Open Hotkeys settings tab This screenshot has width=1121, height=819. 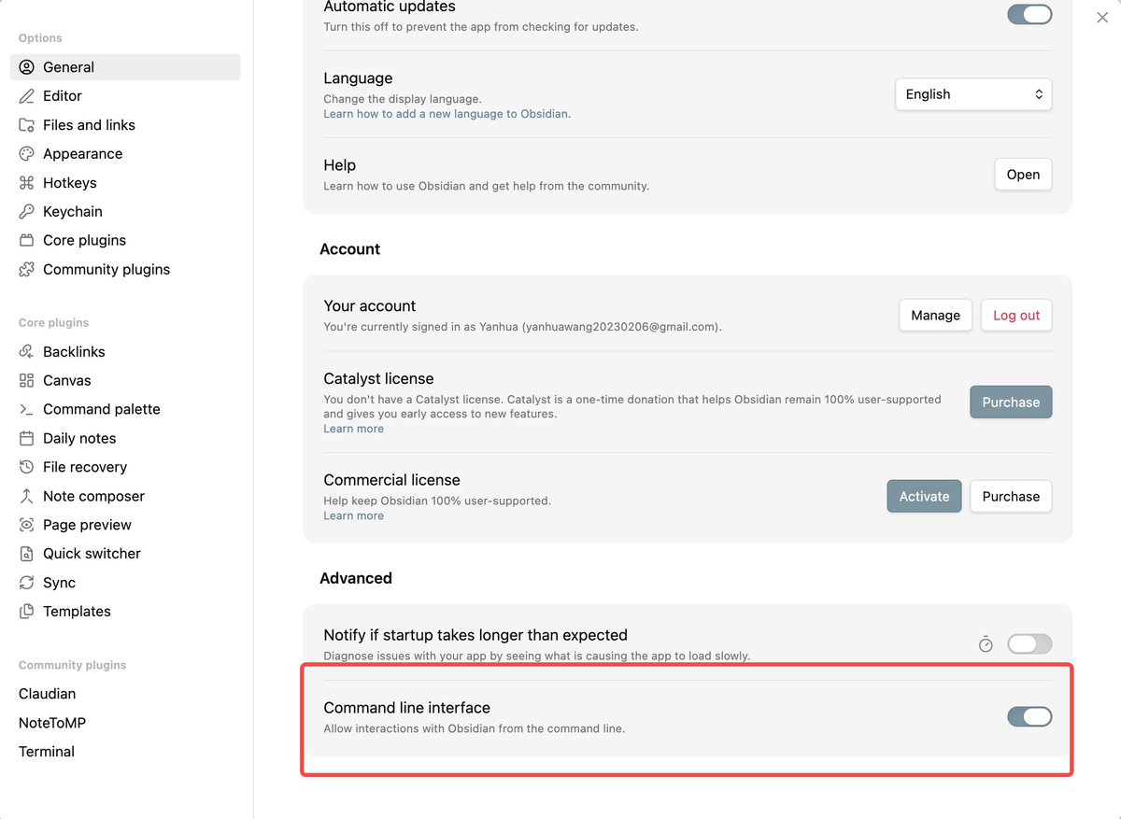[x=125, y=183]
